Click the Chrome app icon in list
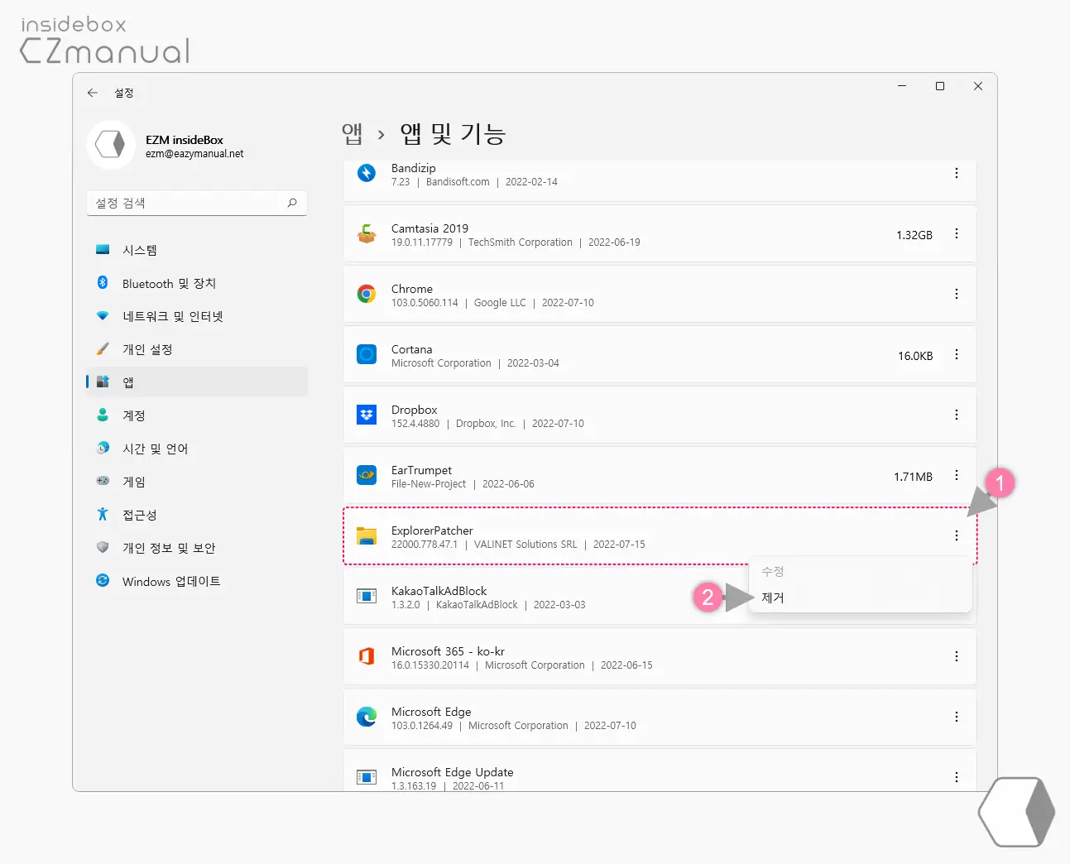1070x864 pixels. [367, 295]
